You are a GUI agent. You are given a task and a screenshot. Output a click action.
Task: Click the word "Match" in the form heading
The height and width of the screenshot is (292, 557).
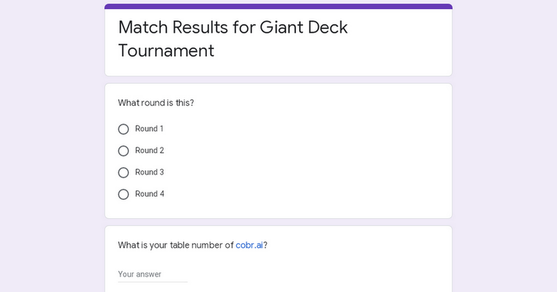coord(143,27)
